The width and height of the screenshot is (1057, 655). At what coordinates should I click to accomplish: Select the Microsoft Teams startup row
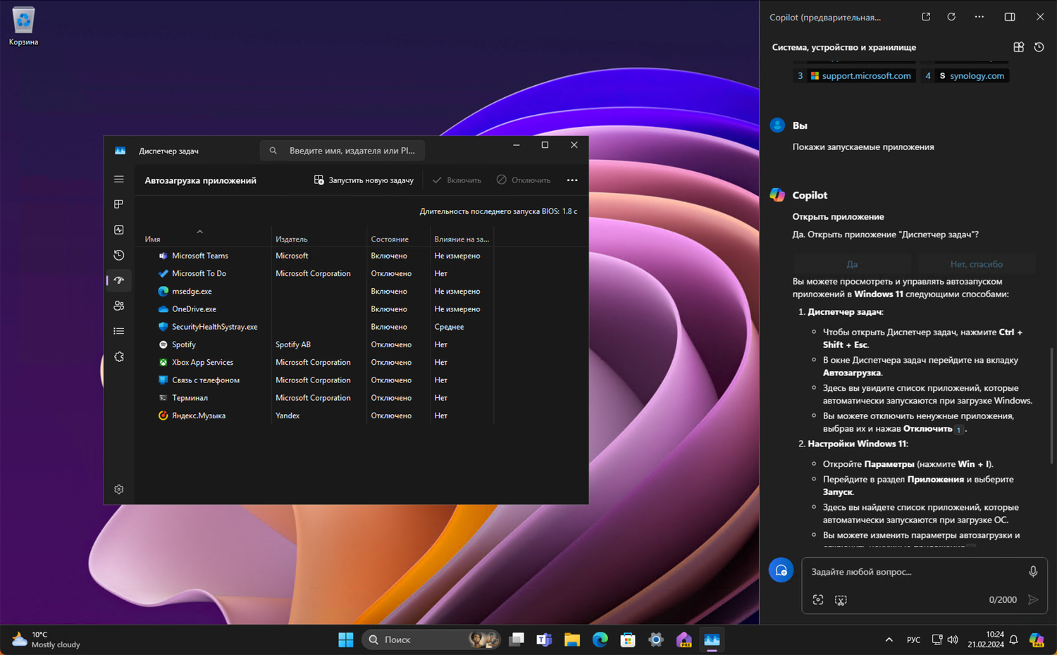click(200, 256)
